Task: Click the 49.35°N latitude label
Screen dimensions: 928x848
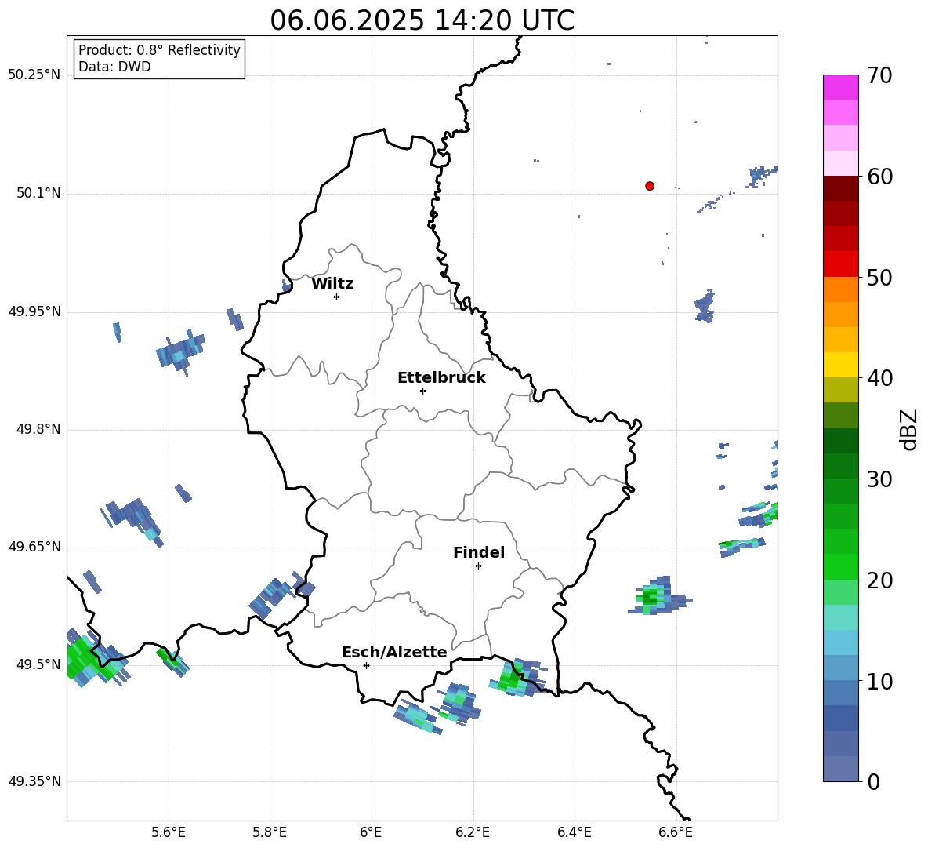Action: pos(34,781)
